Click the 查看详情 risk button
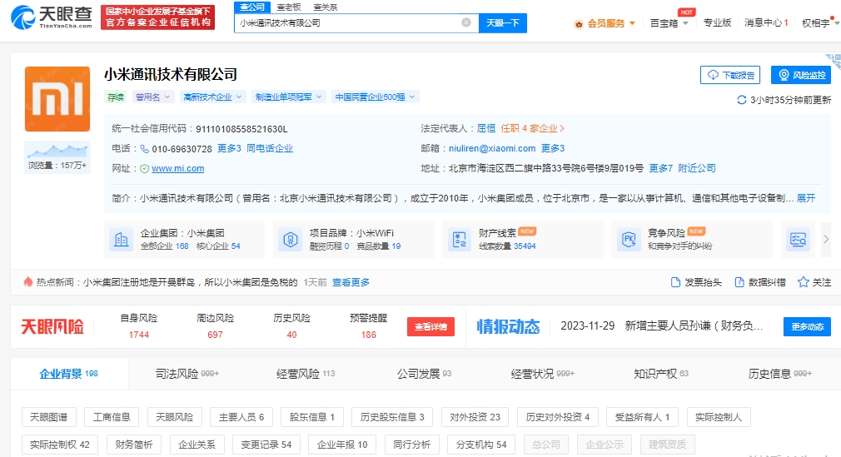The height and width of the screenshot is (457, 841). (430, 326)
